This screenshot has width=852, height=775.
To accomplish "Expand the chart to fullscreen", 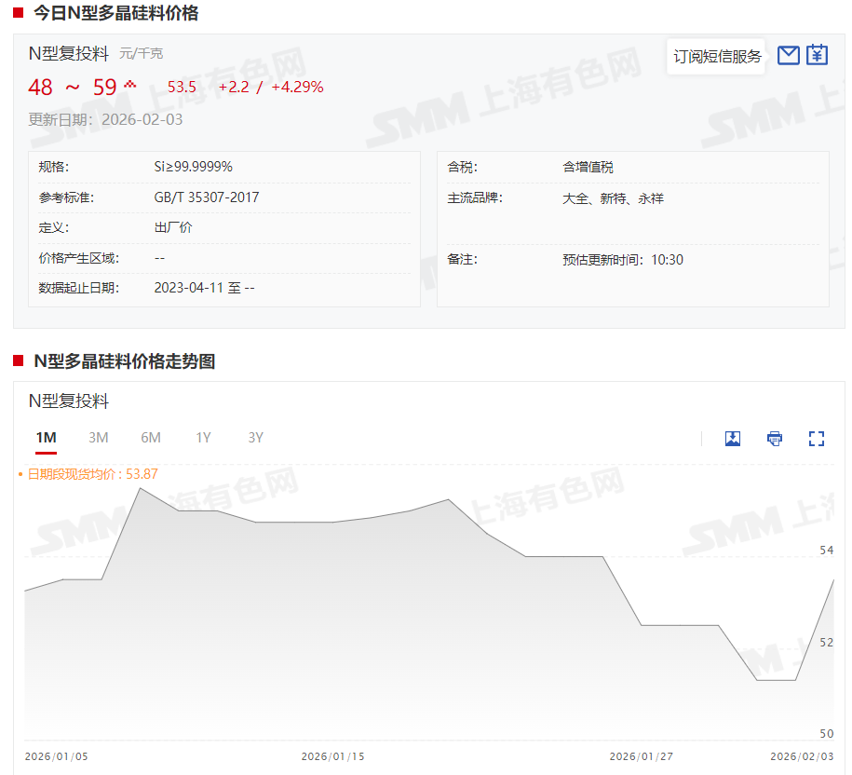I will [x=817, y=438].
